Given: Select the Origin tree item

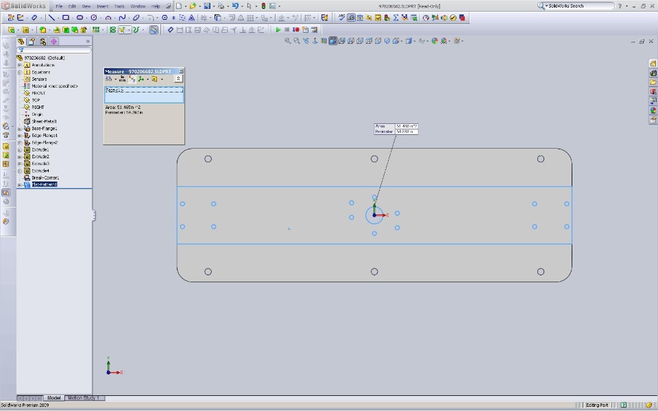Looking at the screenshot, I should (x=37, y=114).
